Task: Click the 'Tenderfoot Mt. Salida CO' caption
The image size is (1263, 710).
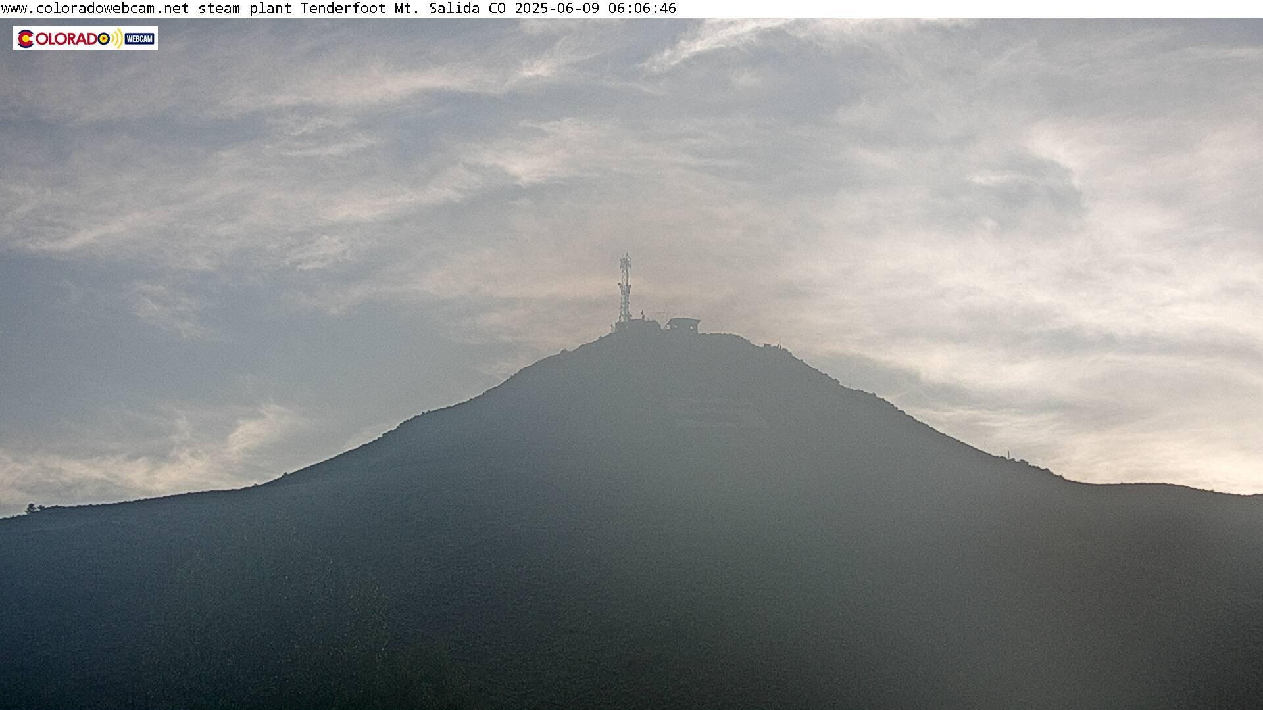Action: pyautogui.click(x=403, y=9)
